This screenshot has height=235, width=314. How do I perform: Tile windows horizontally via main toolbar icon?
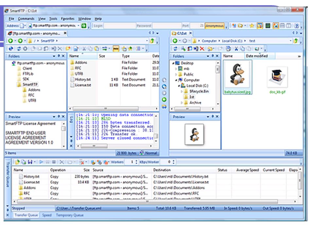(x=282, y=25)
